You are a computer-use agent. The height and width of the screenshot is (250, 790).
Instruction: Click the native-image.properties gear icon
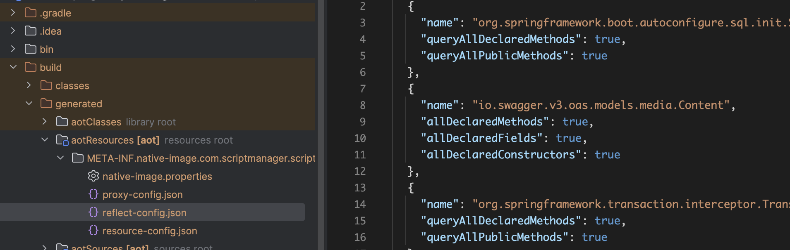[93, 176]
